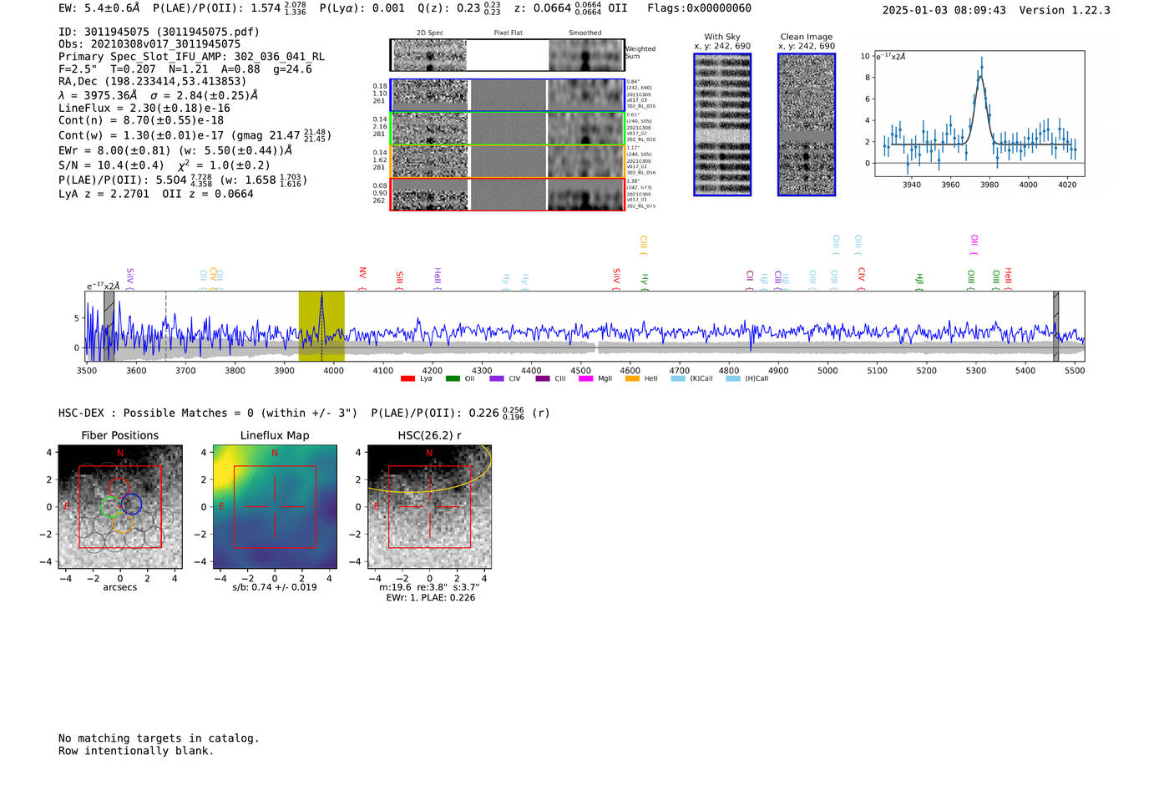Click the orange CIII line marker above the spectrum
1169x796 pixels.
click(x=643, y=245)
